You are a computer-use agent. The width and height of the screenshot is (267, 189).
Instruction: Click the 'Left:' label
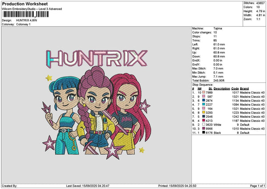(x=195, y=45)
